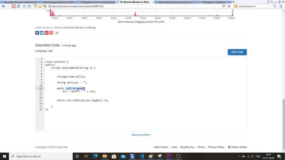Viewport: 285px width, 160px height.
Task: Share on Twitter
Action: coord(42,33)
